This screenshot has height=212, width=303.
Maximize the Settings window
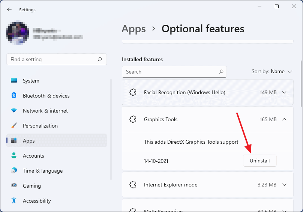point(277,6)
